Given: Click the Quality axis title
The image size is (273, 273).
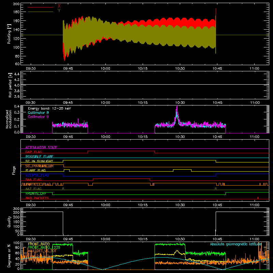Looking at the screenshot, I should [9, 221].
